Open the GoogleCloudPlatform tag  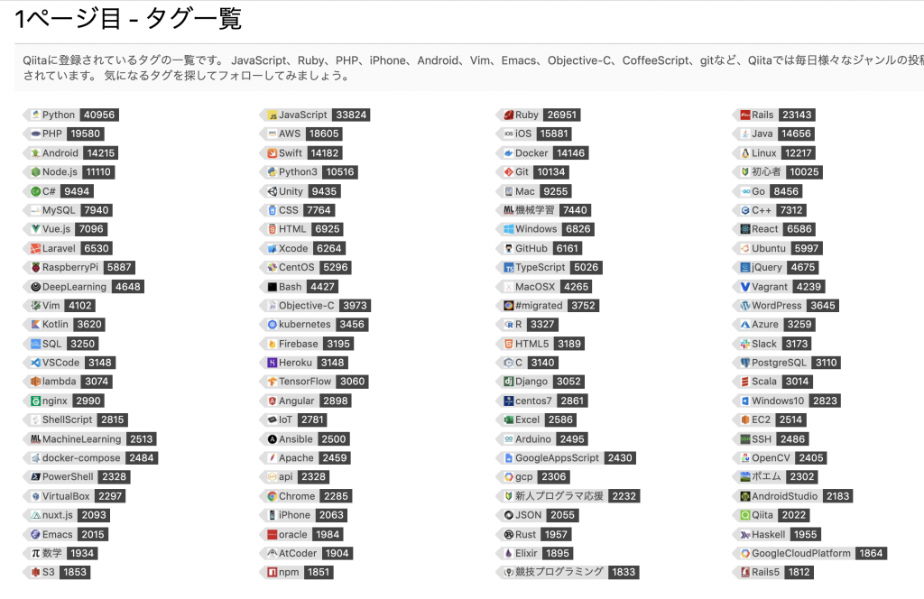coord(800,554)
